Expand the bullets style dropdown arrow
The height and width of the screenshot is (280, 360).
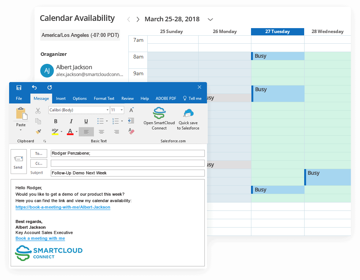point(107,121)
